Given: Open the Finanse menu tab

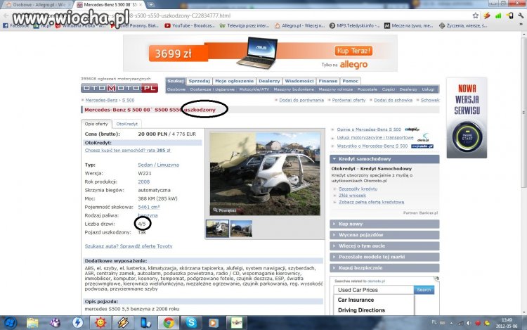Looking at the screenshot, I should [x=327, y=81].
